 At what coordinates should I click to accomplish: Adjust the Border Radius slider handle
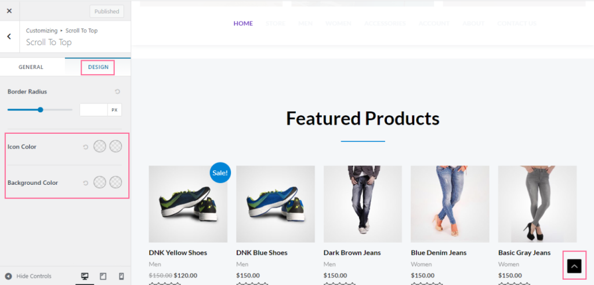coord(40,109)
